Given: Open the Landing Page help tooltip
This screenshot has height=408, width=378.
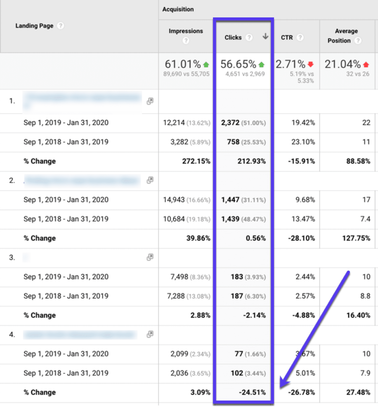Looking at the screenshot, I should click(x=60, y=26).
